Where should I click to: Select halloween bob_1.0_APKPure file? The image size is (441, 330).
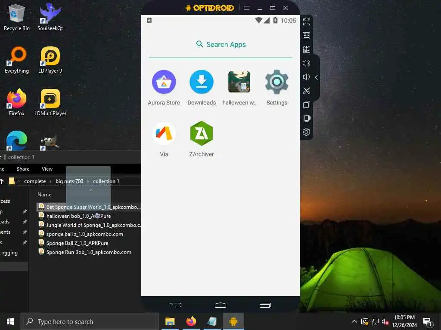click(75, 216)
